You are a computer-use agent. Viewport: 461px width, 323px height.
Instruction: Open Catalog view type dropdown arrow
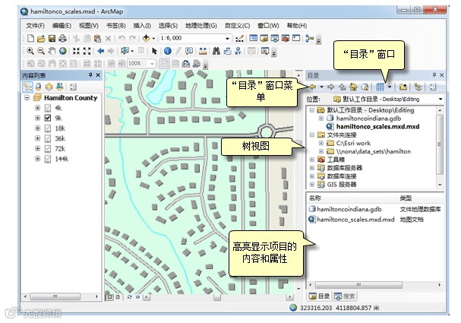(390, 87)
